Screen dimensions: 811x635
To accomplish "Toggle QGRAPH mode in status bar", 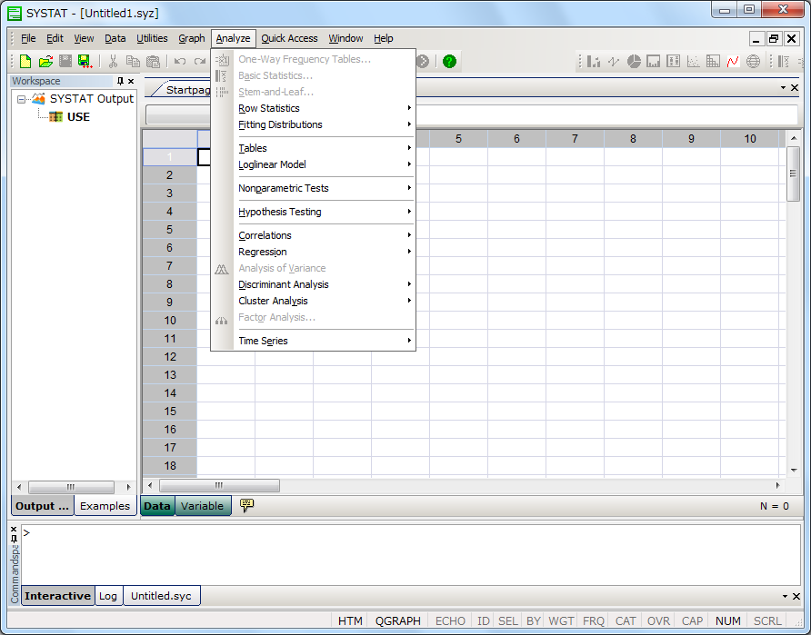I will pos(398,621).
